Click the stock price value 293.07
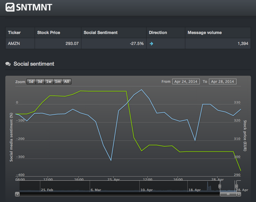The width and height of the screenshot is (256, 202). click(x=72, y=44)
